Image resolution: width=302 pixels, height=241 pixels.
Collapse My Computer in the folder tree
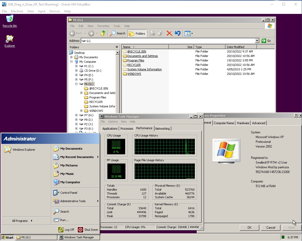tap(72, 62)
